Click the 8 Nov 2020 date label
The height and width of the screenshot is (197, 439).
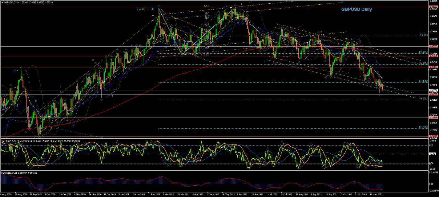[x=80, y=195]
